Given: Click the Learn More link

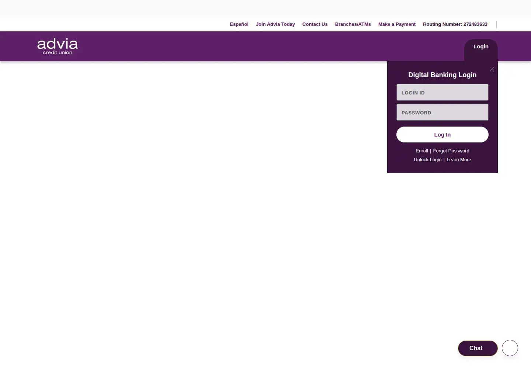Looking at the screenshot, I should (x=459, y=160).
